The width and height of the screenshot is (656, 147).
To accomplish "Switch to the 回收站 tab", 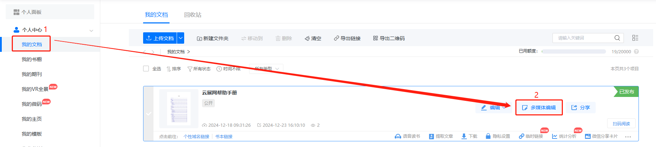I will [193, 15].
